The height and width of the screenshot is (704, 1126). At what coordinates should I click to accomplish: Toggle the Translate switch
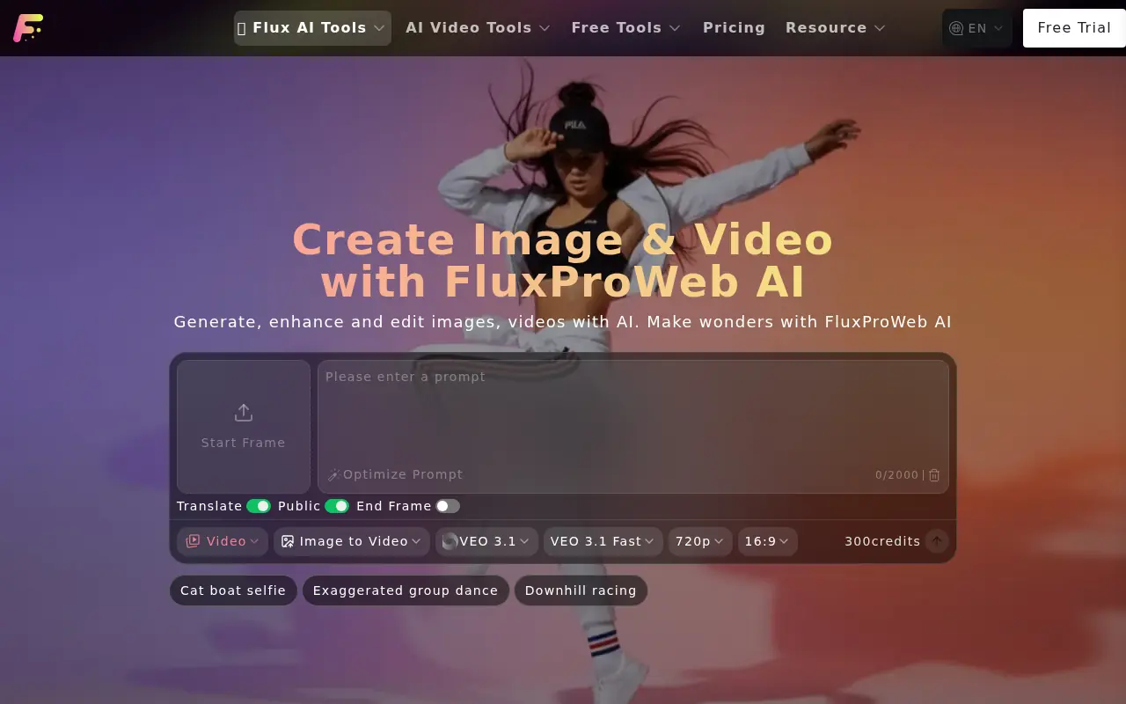click(259, 506)
